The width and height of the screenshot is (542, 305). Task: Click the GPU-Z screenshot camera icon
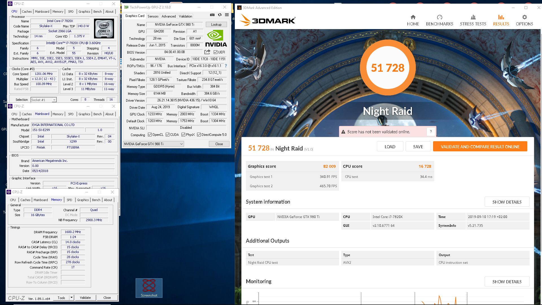[212, 15]
